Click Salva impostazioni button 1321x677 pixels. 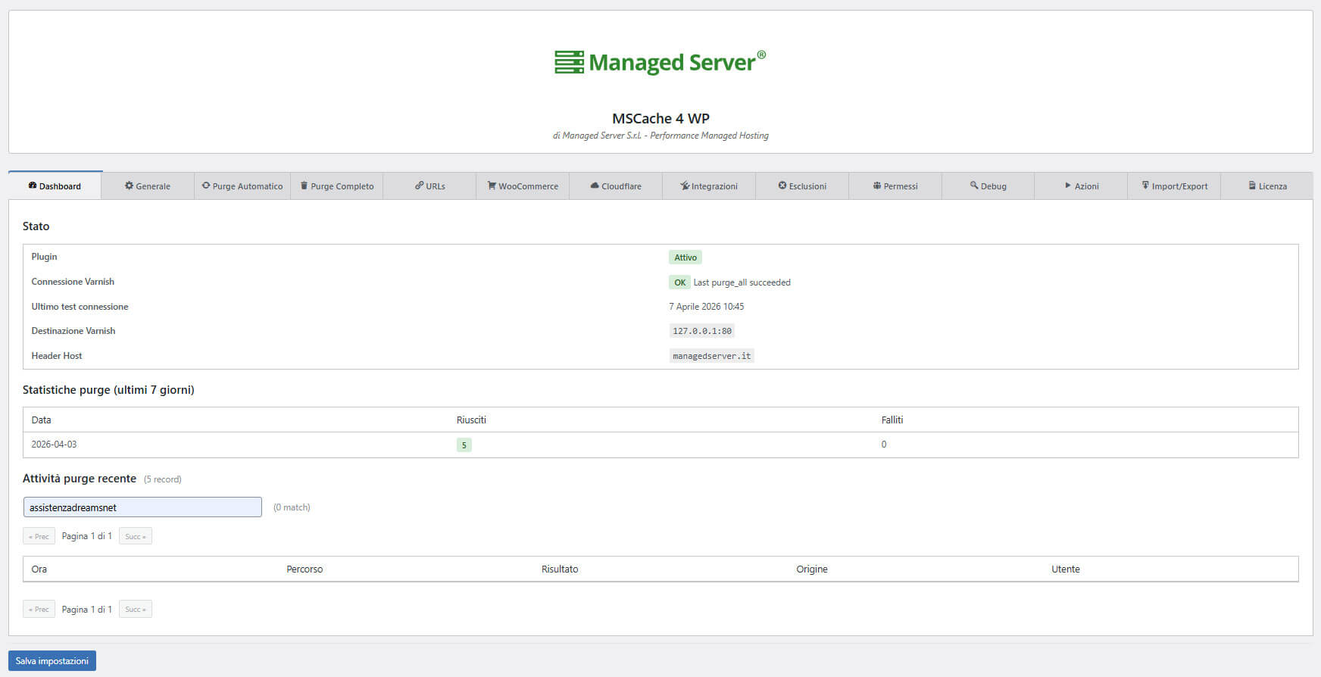52,660
